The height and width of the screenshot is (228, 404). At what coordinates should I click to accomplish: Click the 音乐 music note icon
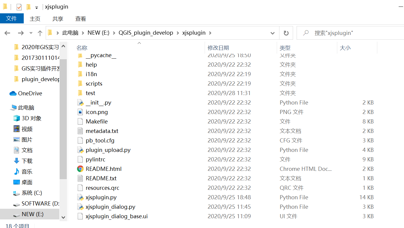(x=17, y=172)
